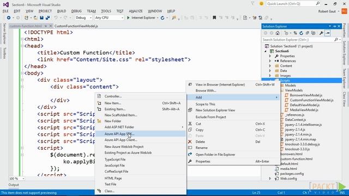Click the Collapse All icon in Solution Explorer
The height and width of the screenshot is (196, 349).
pos(307,33)
